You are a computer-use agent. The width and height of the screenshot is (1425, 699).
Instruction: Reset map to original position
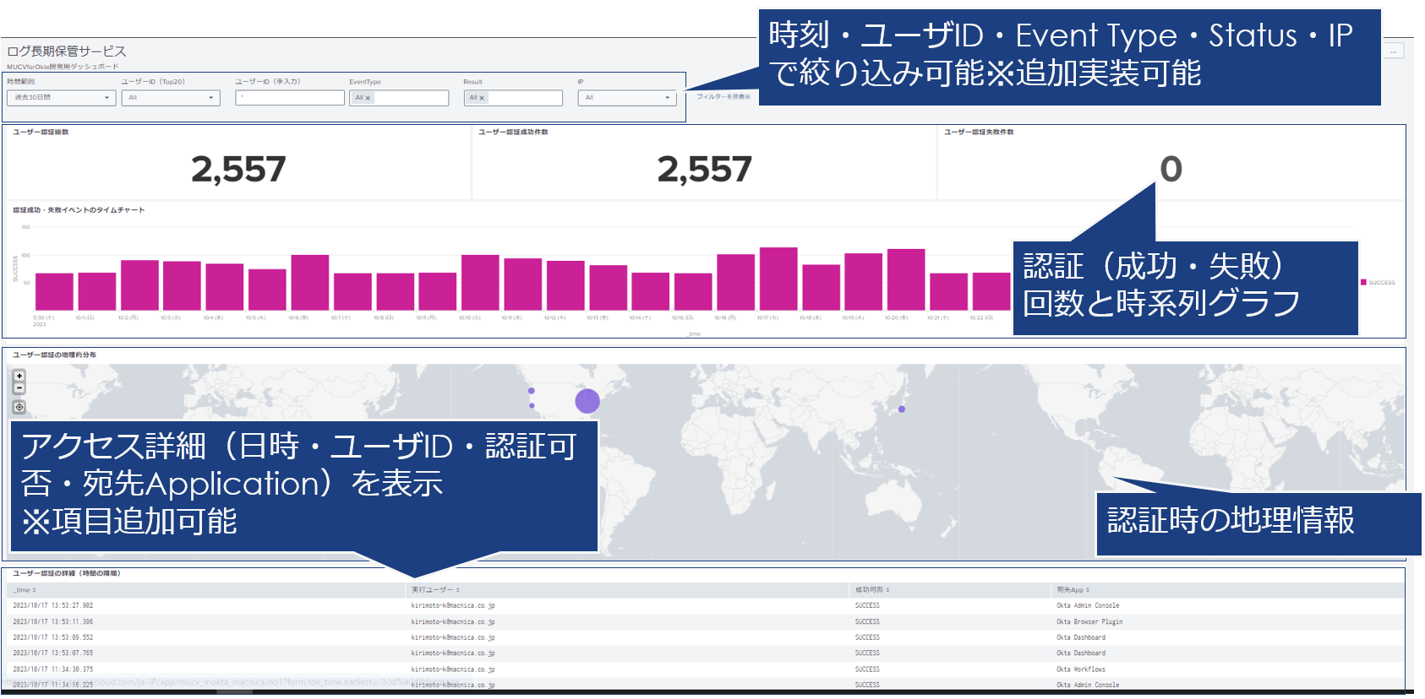(19, 407)
